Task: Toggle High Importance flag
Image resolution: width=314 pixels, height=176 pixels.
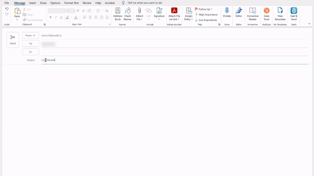Action: click(206, 15)
